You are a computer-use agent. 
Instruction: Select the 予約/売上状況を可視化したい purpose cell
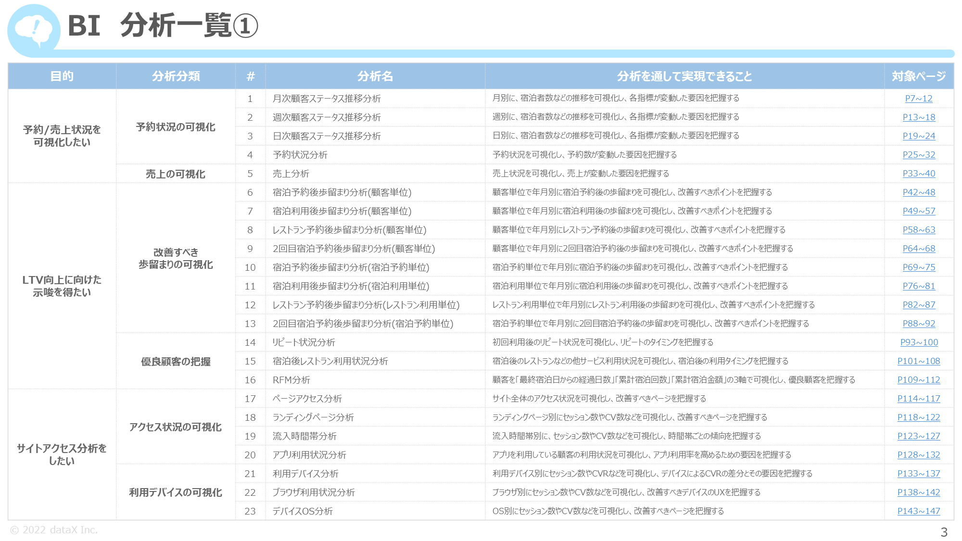tap(62, 136)
